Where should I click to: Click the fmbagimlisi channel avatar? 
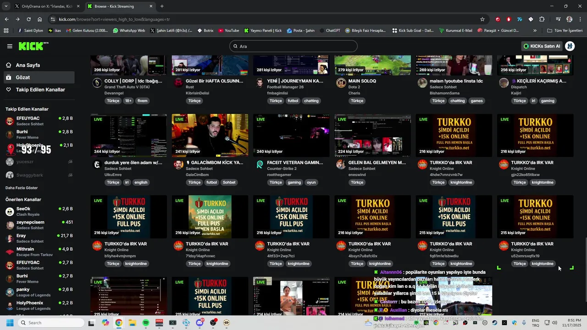[x=260, y=82]
